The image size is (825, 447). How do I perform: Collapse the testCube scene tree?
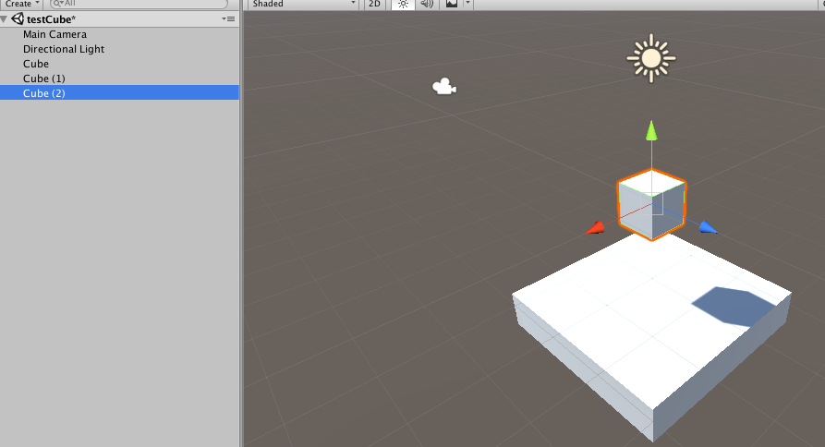[5, 19]
